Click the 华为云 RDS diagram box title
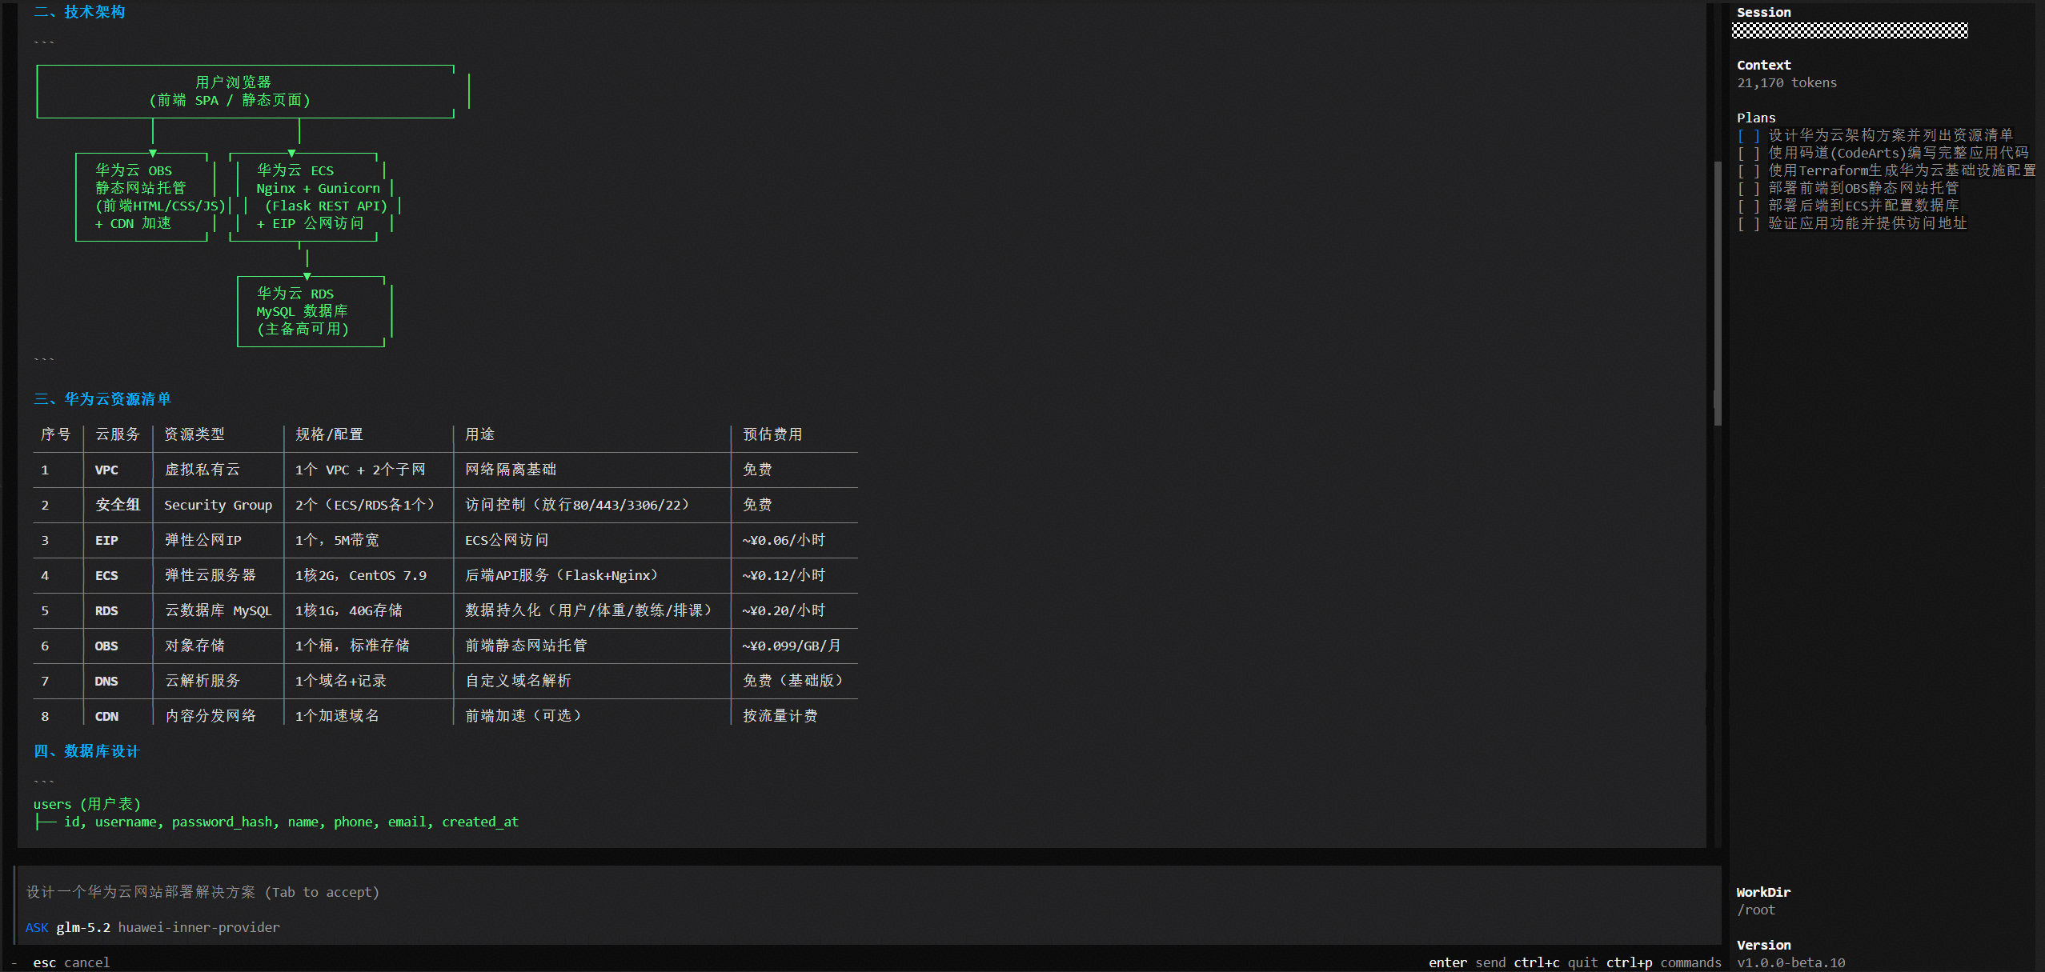 coord(295,294)
